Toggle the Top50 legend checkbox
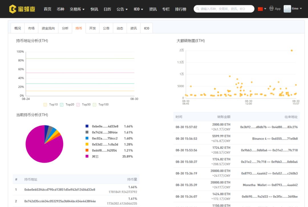308x207 pixels. pos(78,105)
